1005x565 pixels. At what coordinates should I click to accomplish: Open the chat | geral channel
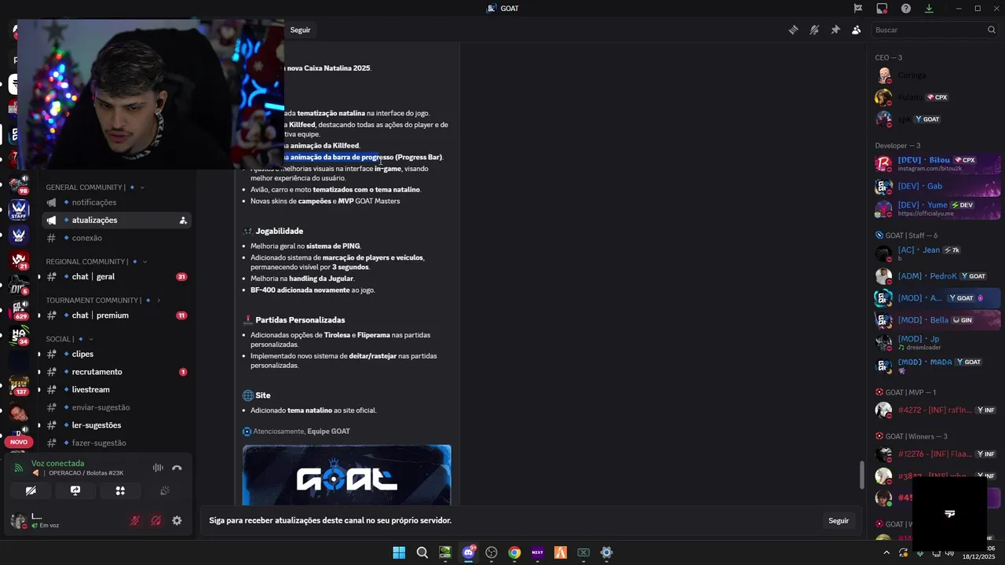point(117,276)
